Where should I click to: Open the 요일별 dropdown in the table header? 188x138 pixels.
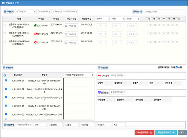point(133,19)
